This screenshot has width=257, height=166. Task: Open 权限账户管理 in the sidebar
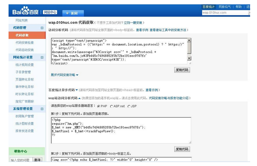pos(25,116)
